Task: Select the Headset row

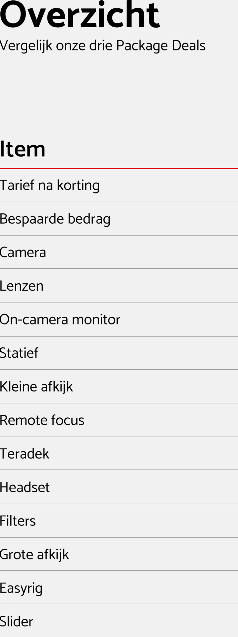Action: point(25,487)
